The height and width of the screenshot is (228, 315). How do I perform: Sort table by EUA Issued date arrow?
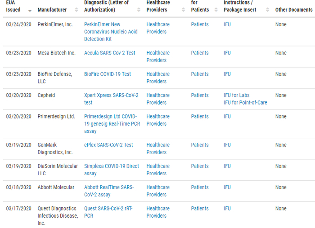tap(30, 10)
